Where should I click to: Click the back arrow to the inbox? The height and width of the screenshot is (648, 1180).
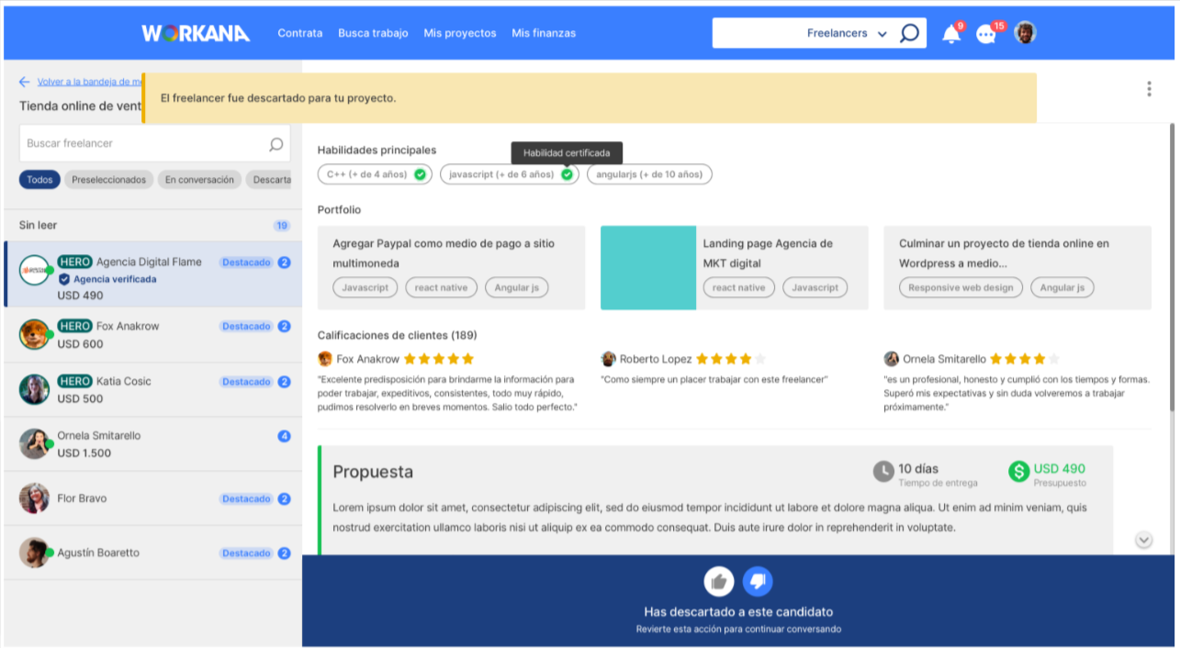click(x=25, y=82)
